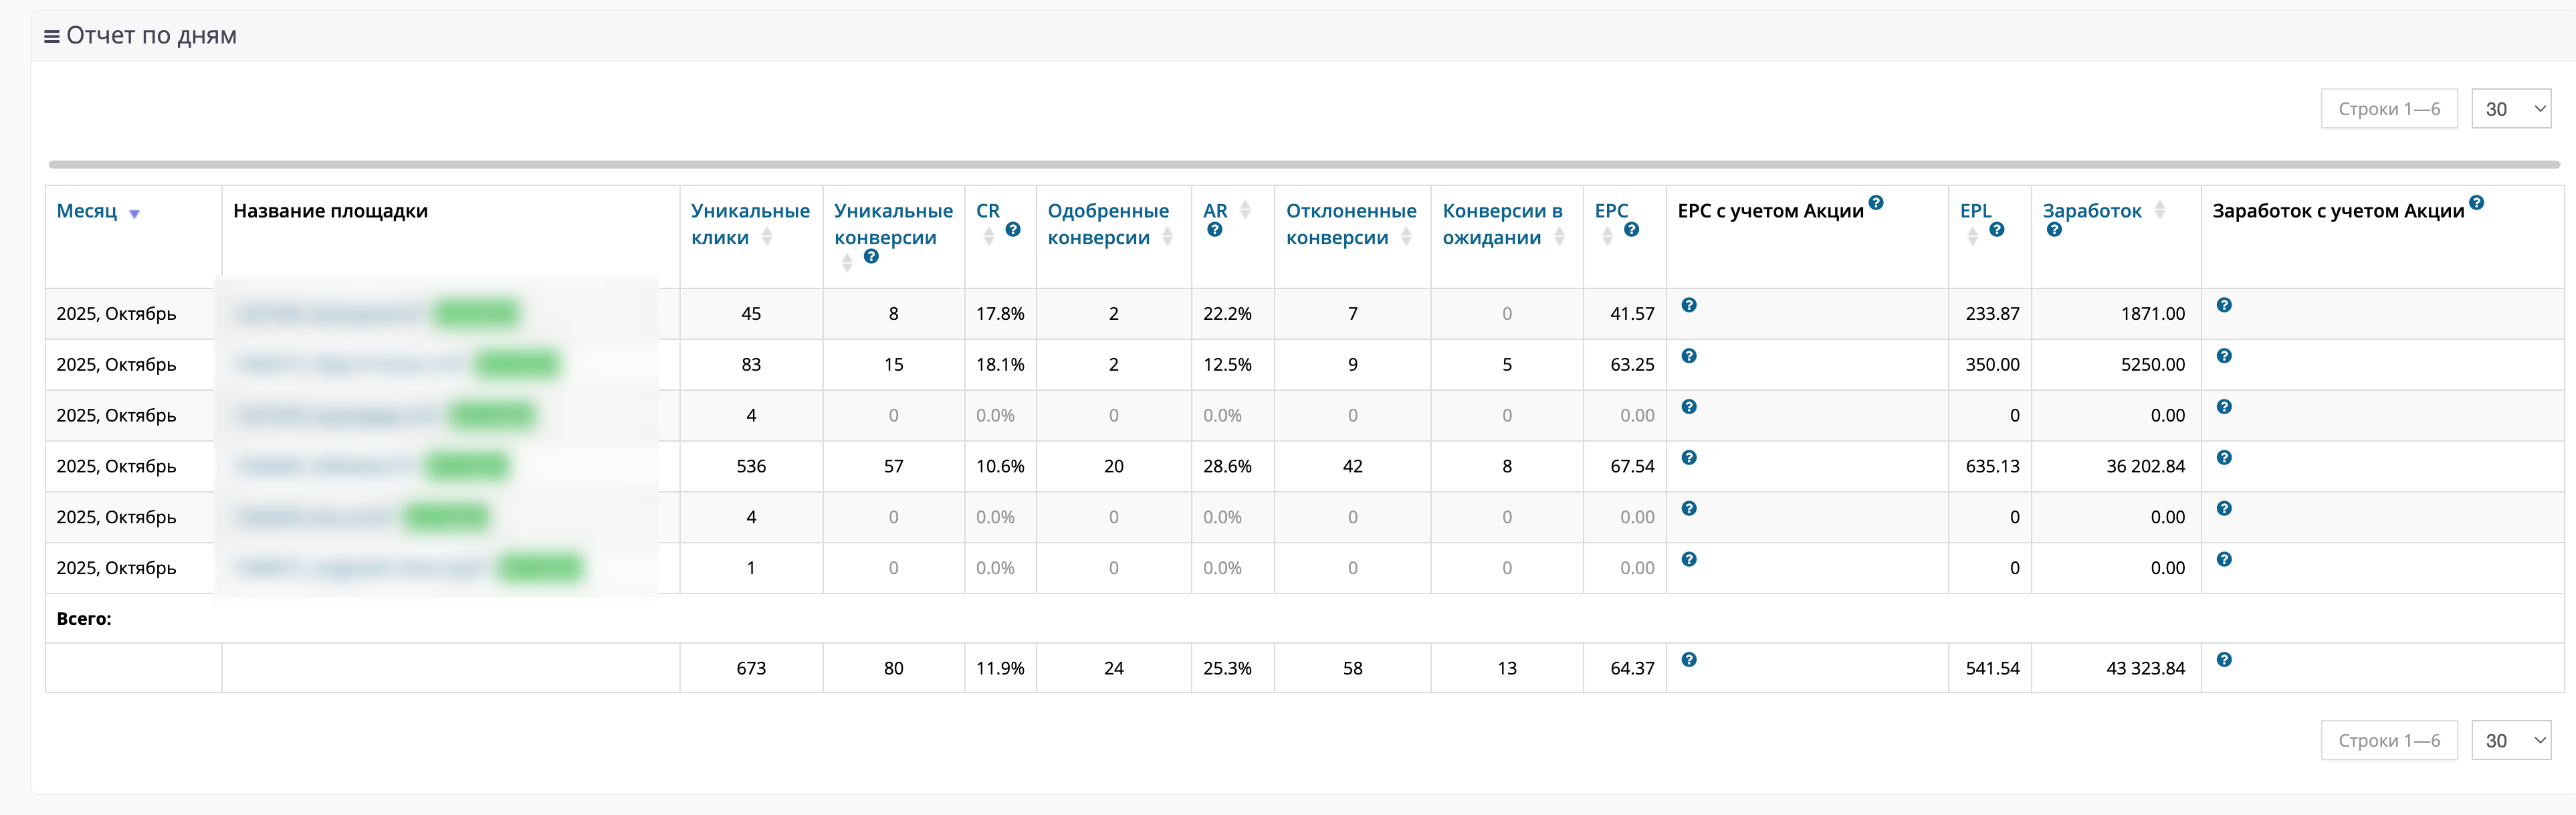This screenshot has width=2576, height=815.
Task: Click help icon beside EPC с учетом Акции header
Action: 1876,203
